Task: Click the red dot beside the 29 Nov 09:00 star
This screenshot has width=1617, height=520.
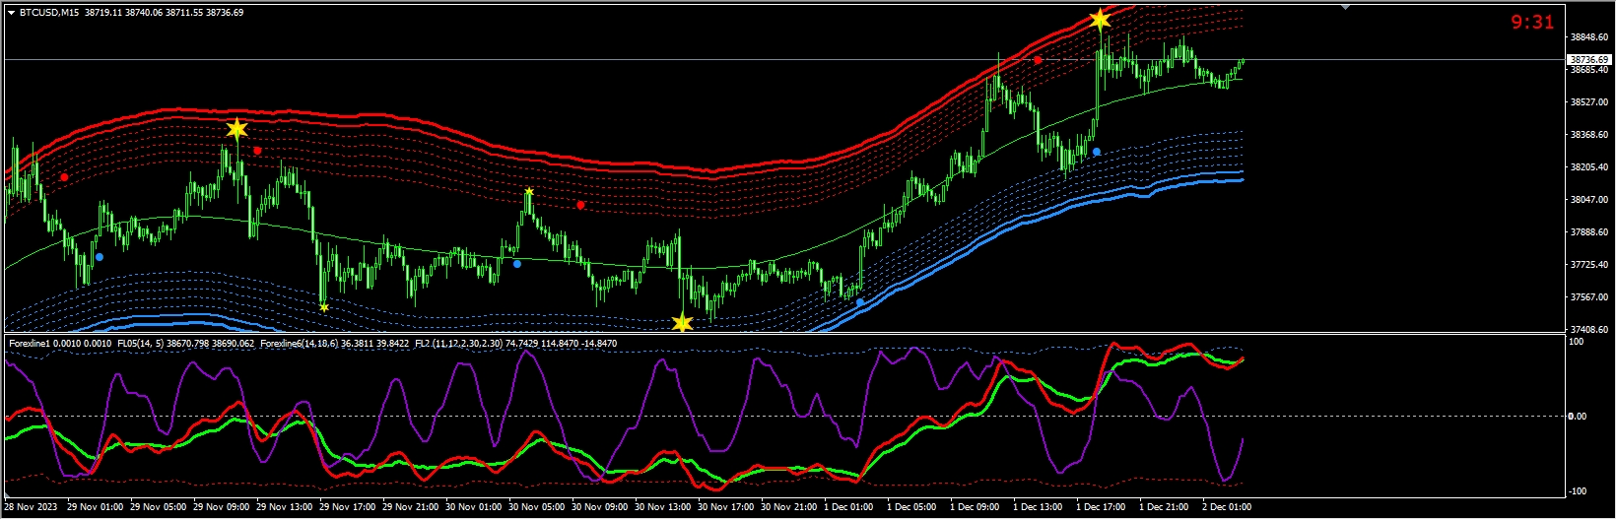Action: [257, 151]
